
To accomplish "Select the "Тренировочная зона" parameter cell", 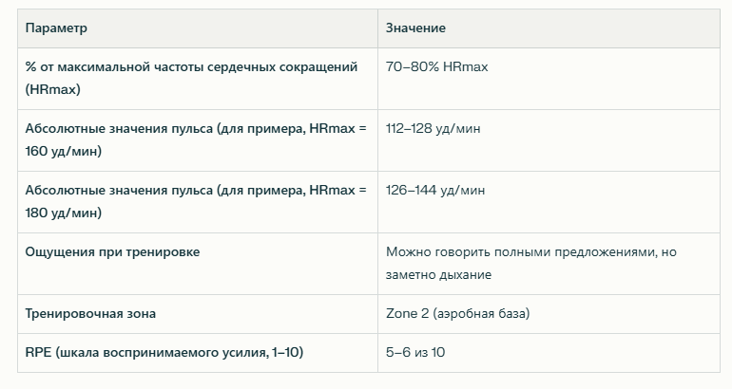I will (90, 313).
